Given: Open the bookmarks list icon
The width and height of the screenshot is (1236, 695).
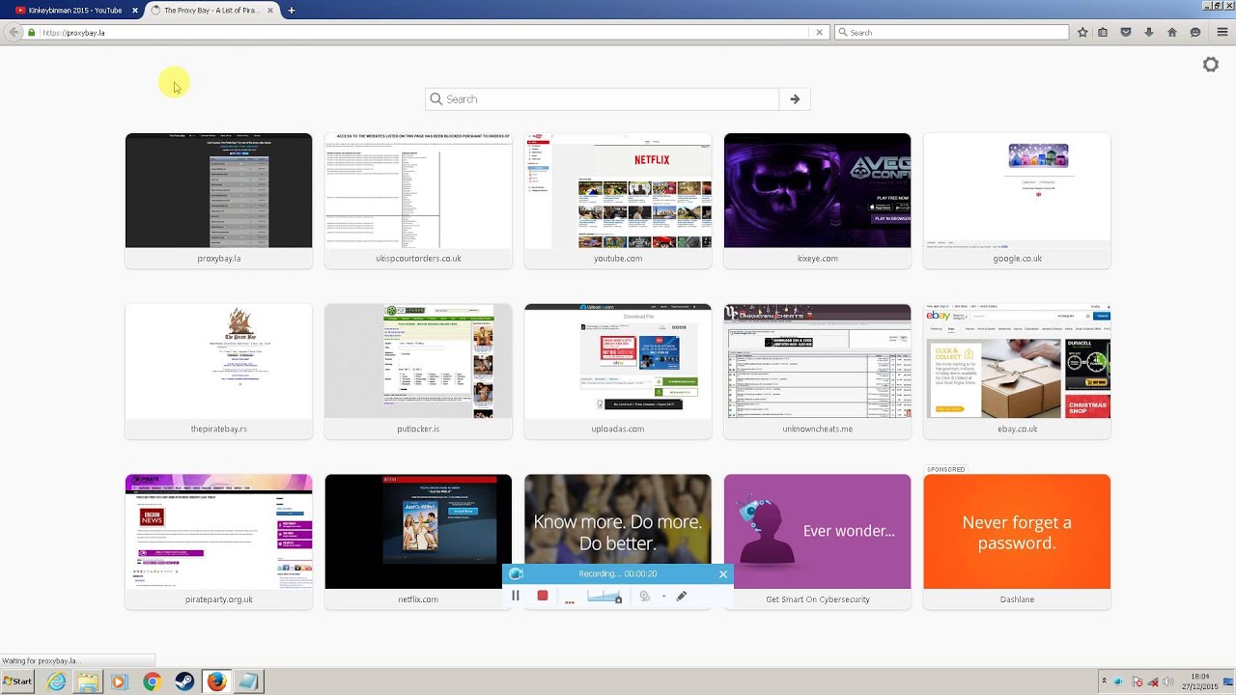Looking at the screenshot, I should (x=1103, y=32).
